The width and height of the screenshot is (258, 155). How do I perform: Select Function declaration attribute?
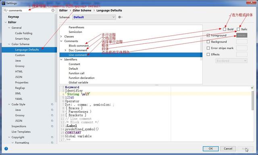coord(81,78)
